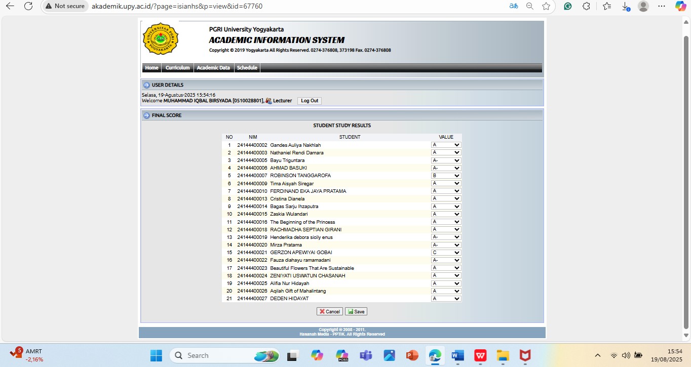
Task: Open the Academic Data menu
Action: pos(213,68)
